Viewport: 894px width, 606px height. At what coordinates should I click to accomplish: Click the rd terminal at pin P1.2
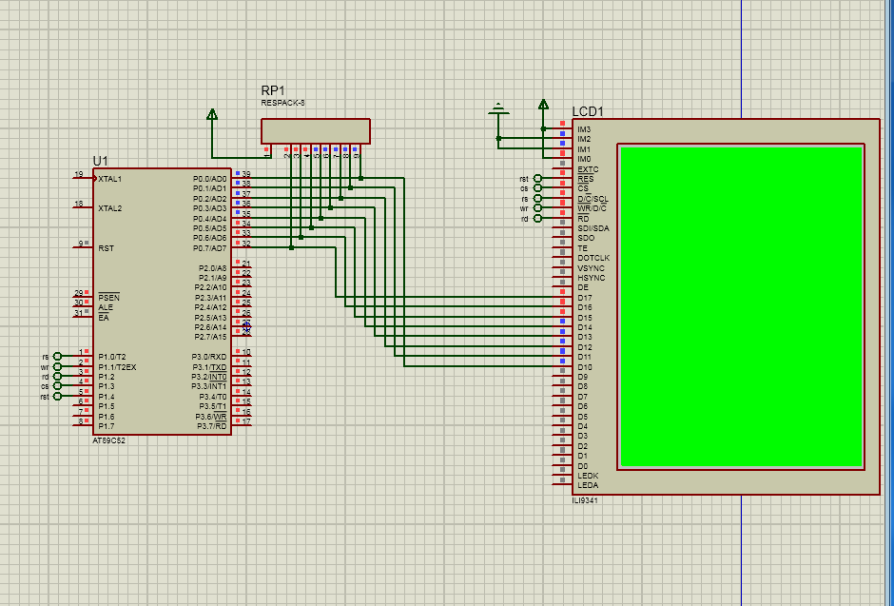[57, 377]
